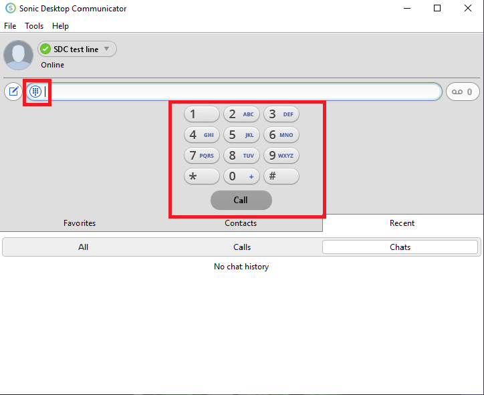Open the Help menu

click(60, 26)
